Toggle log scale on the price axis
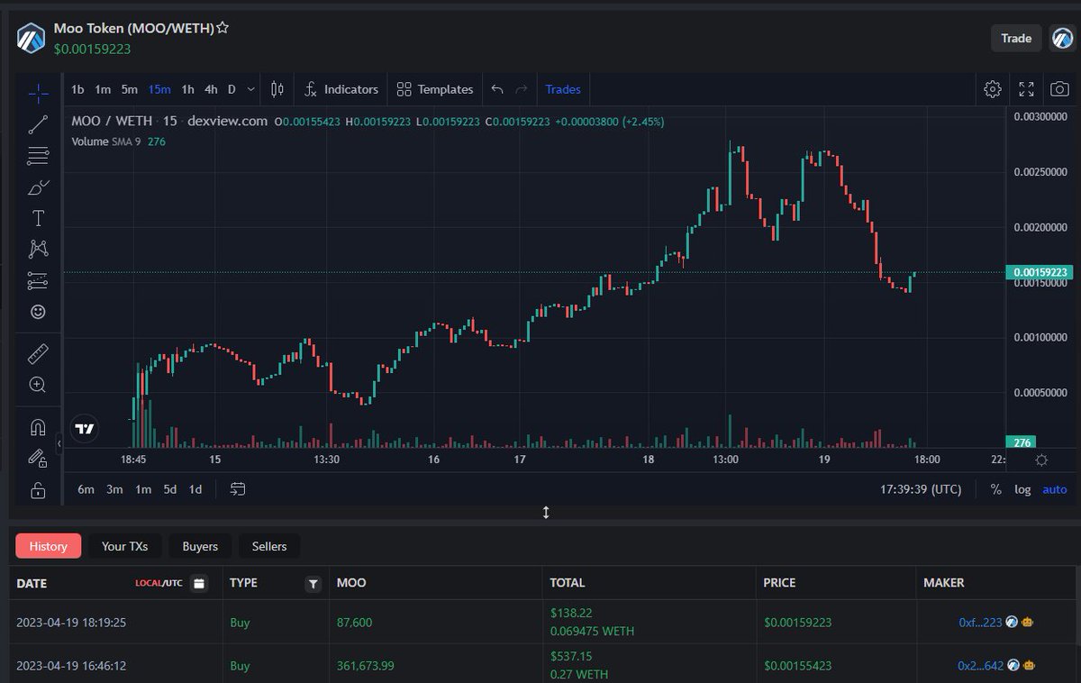Viewport: 1081px width, 683px height. (1022, 489)
